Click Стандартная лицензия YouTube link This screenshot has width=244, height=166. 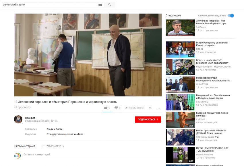[65, 134]
